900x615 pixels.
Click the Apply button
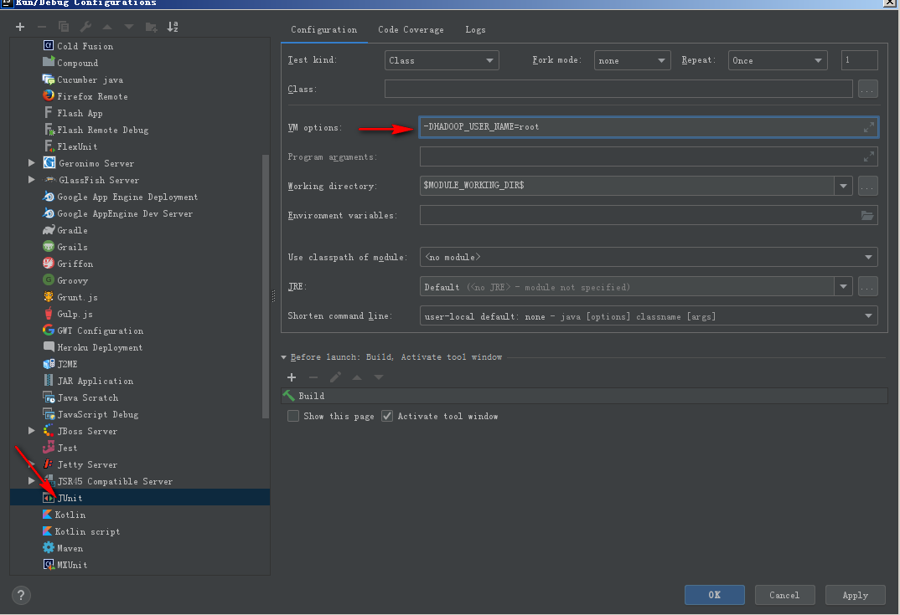point(856,595)
